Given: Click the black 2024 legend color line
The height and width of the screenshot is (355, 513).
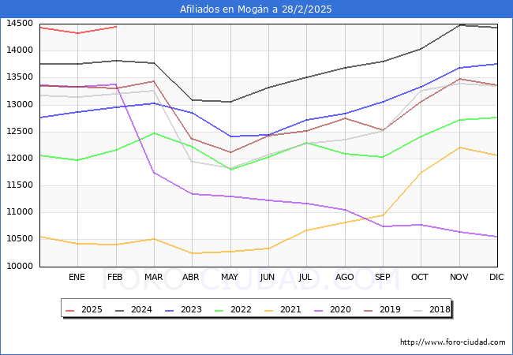Looking at the screenshot, I should 120,310.
